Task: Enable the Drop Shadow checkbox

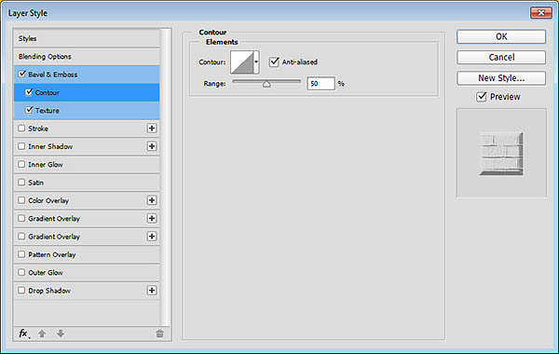Action: pos(21,291)
